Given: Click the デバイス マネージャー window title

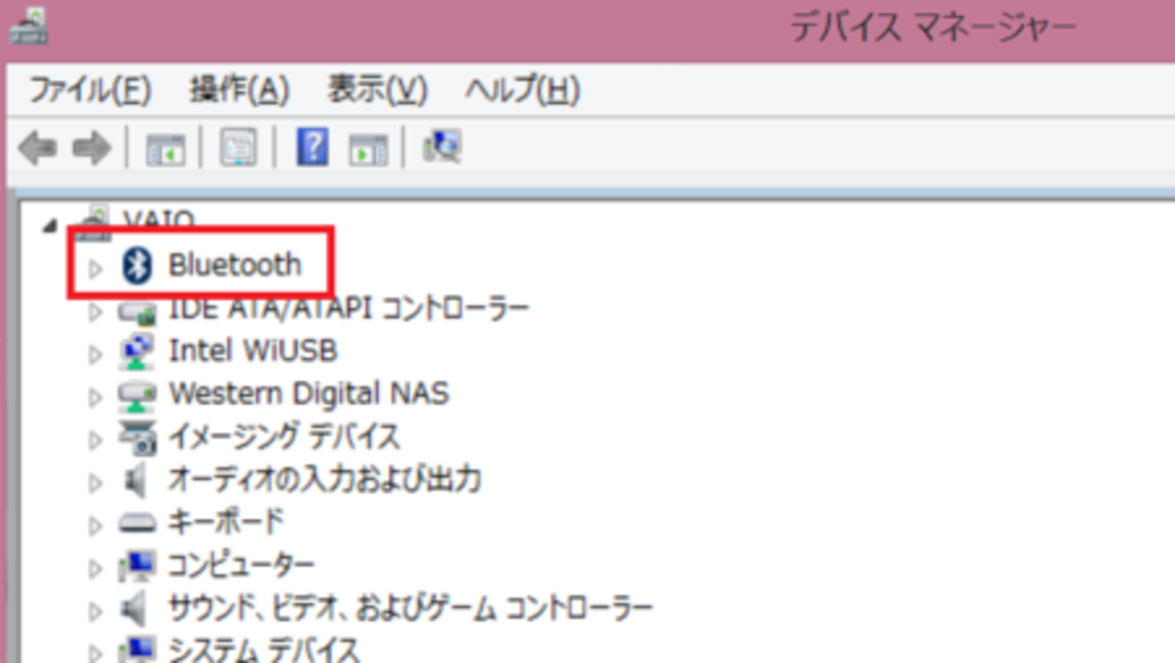Looking at the screenshot, I should (934, 27).
